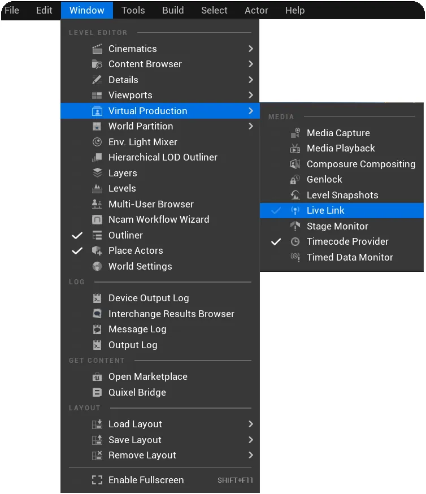The height and width of the screenshot is (494, 426).
Task: Open the Quixel Bridge label
Action: click(137, 393)
